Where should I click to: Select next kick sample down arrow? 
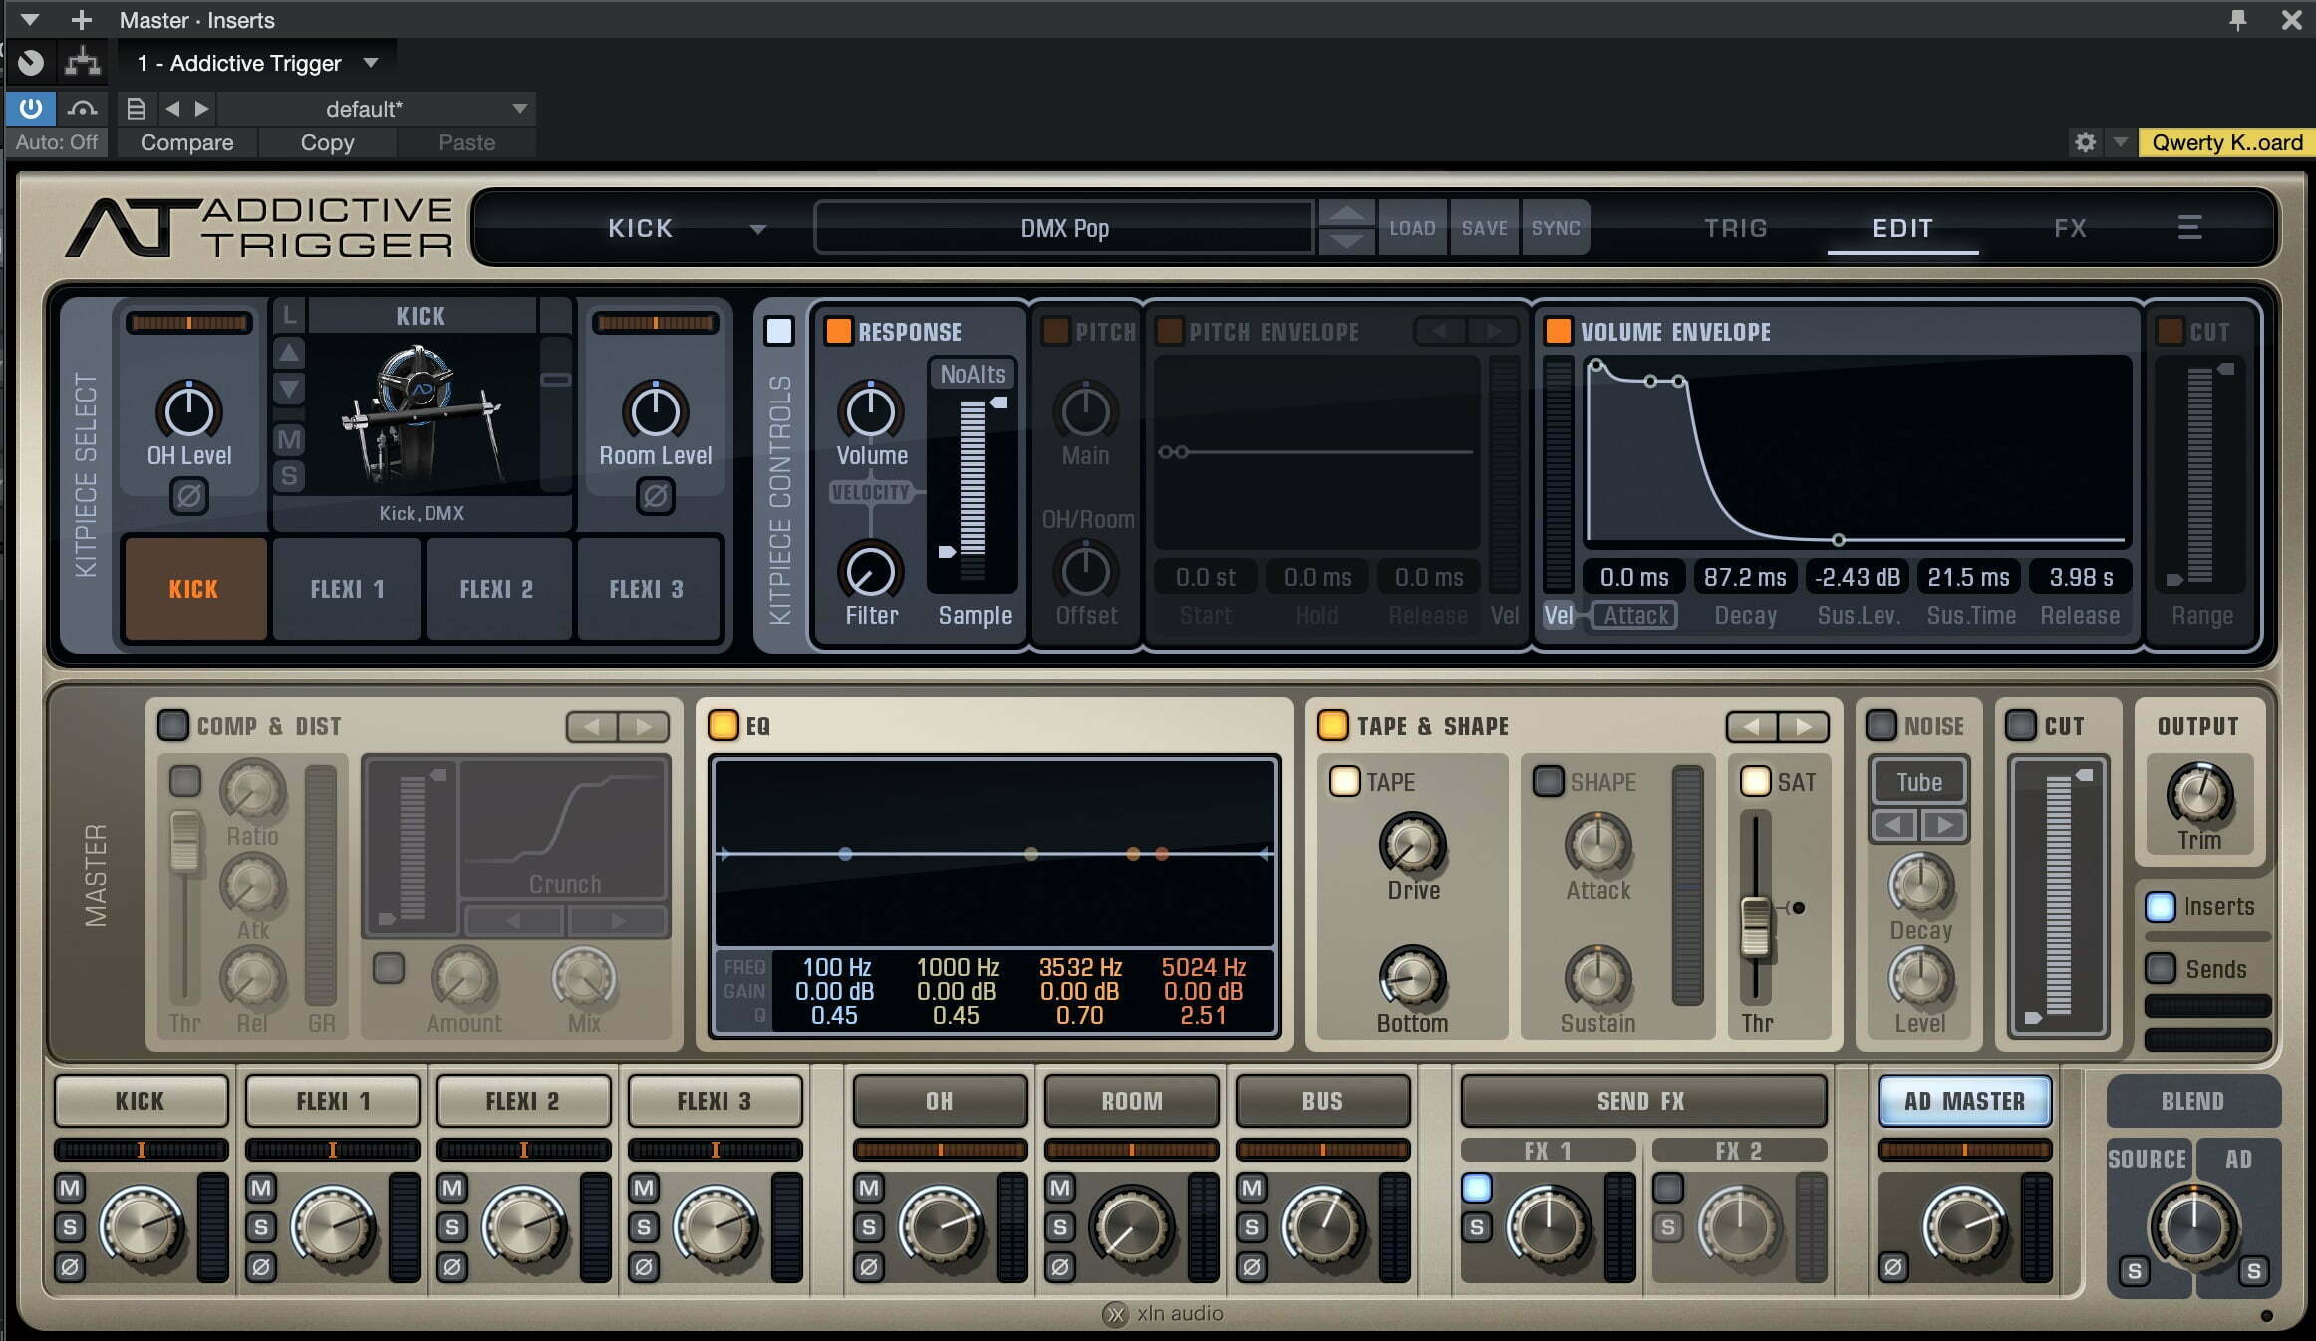(x=289, y=388)
